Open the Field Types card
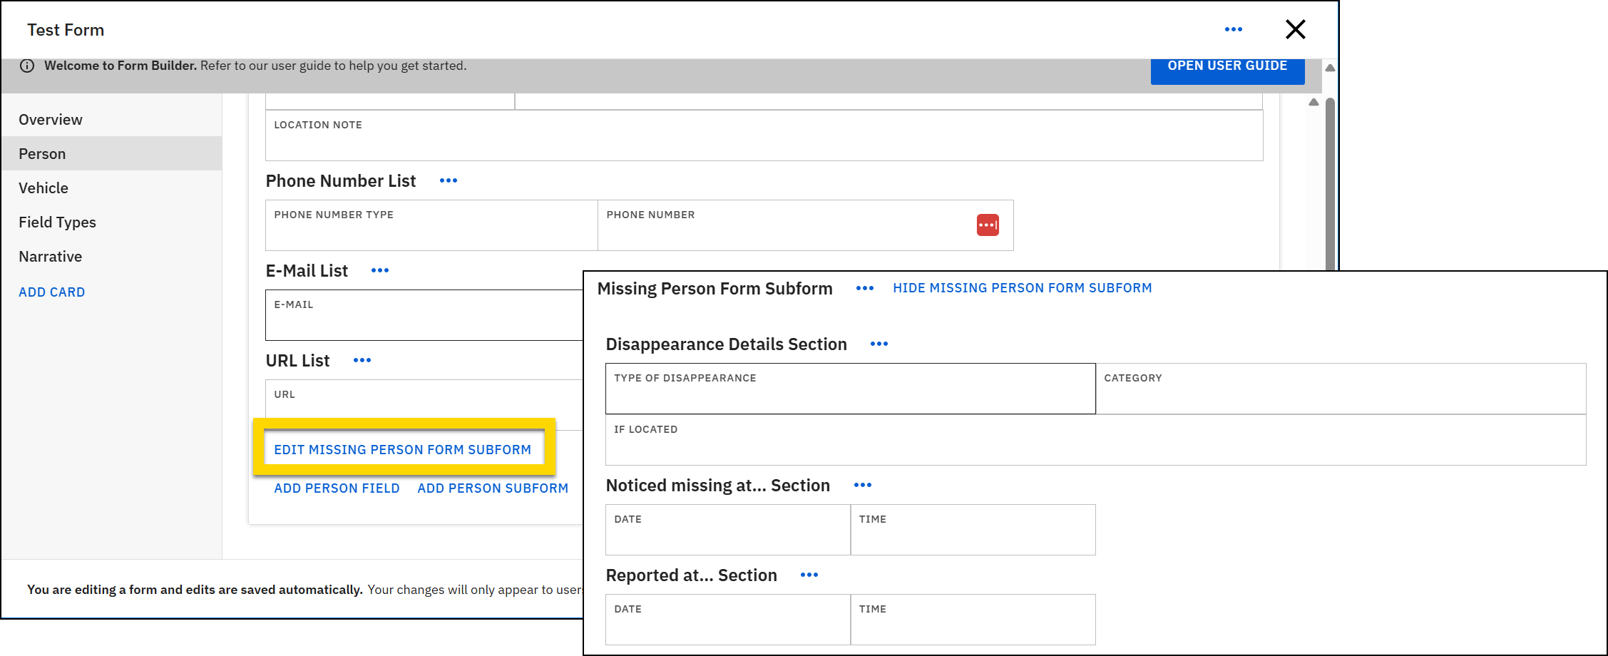Image resolution: width=1608 pixels, height=656 pixels. pyautogui.click(x=57, y=222)
